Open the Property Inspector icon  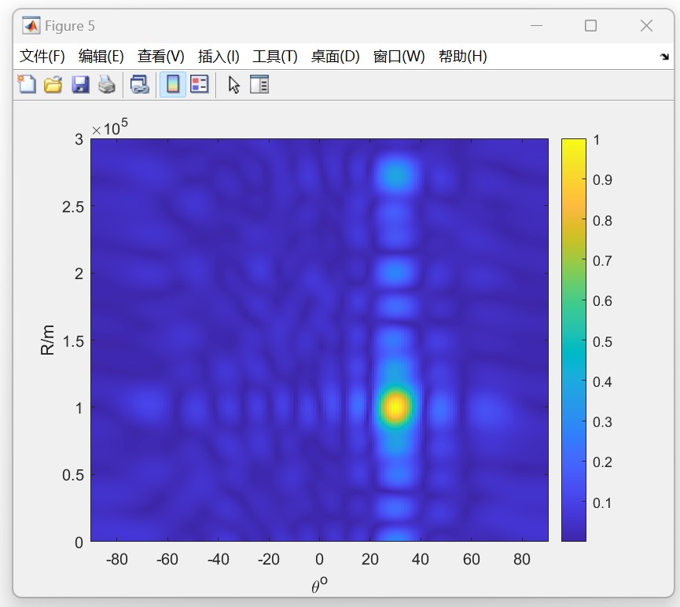(x=259, y=84)
